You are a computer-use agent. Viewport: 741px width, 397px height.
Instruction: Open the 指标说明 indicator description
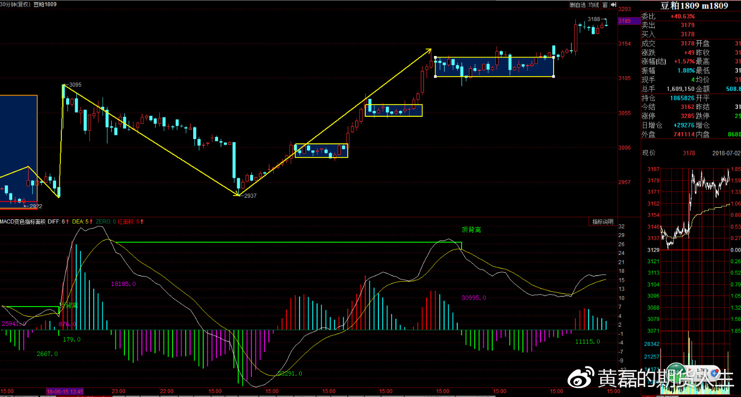click(x=603, y=221)
